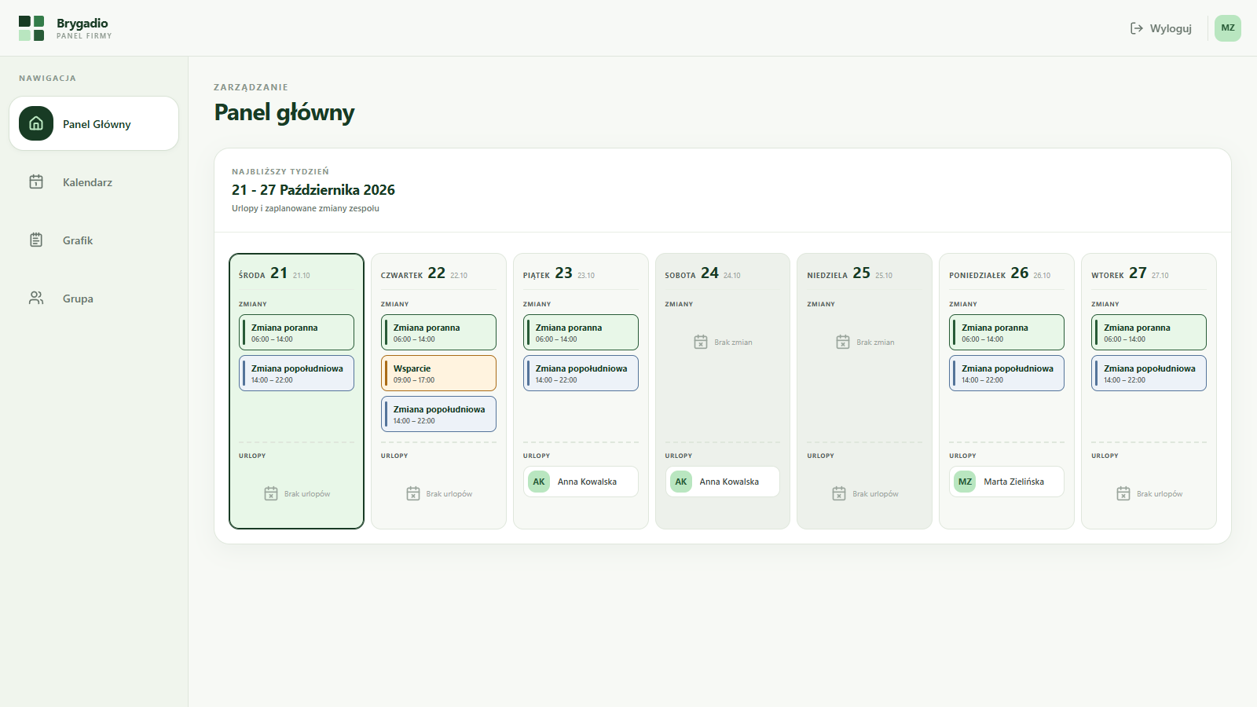Open Friday 23 Zmiana poranna shift
The image size is (1257, 707).
click(581, 332)
